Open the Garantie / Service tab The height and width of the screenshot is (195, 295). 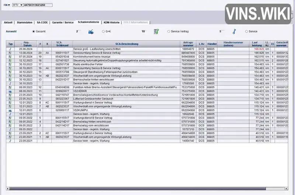[63, 22]
